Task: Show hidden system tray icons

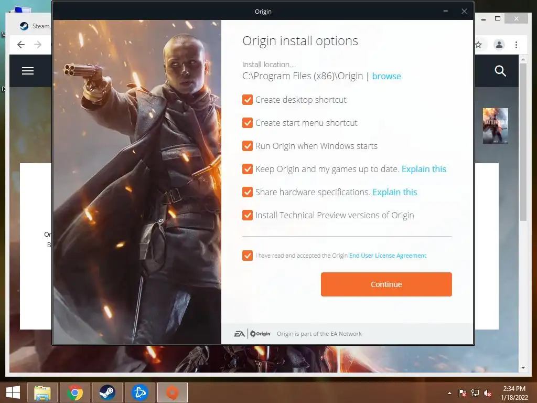Action: pyautogui.click(x=449, y=393)
